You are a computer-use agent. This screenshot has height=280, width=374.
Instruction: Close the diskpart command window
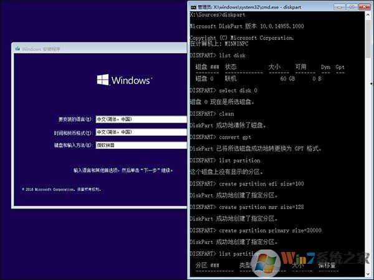click(364, 7)
